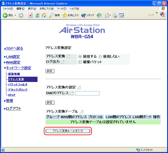Open the 経路情報 sidebar link
The width and height of the screenshot is (168, 153).
tap(14, 74)
